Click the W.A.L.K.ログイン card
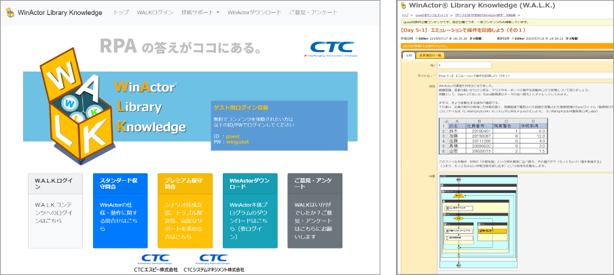 tap(54, 210)
